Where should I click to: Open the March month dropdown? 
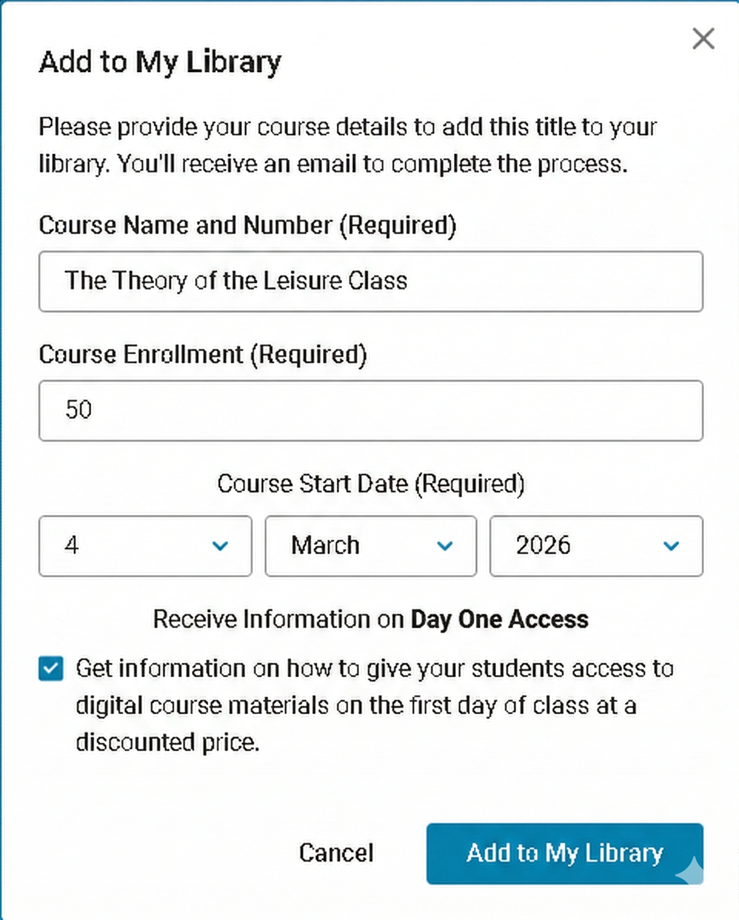370,546
